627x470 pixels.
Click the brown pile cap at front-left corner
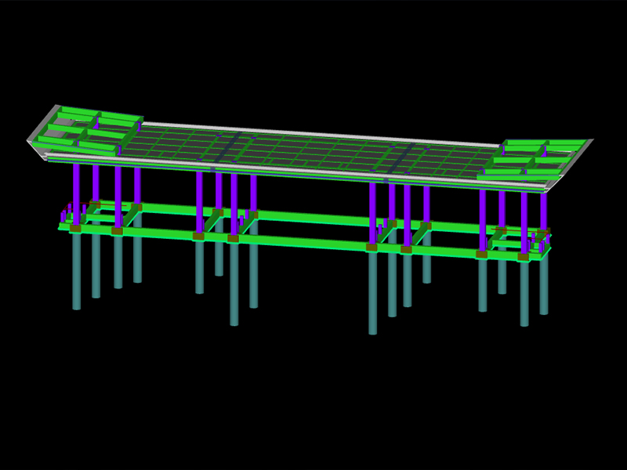coord(75,228)
